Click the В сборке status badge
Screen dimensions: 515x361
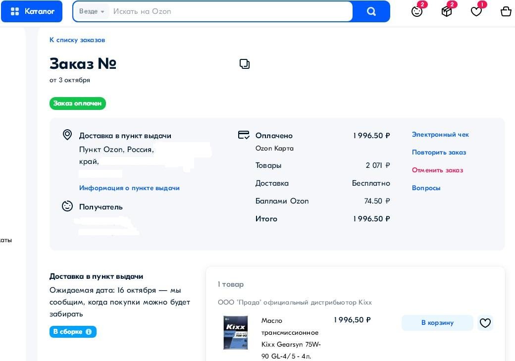pyautogui.click(x=73, y=332)
